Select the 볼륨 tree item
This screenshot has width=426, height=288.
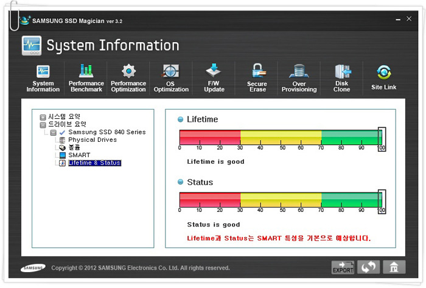(74, 147)
